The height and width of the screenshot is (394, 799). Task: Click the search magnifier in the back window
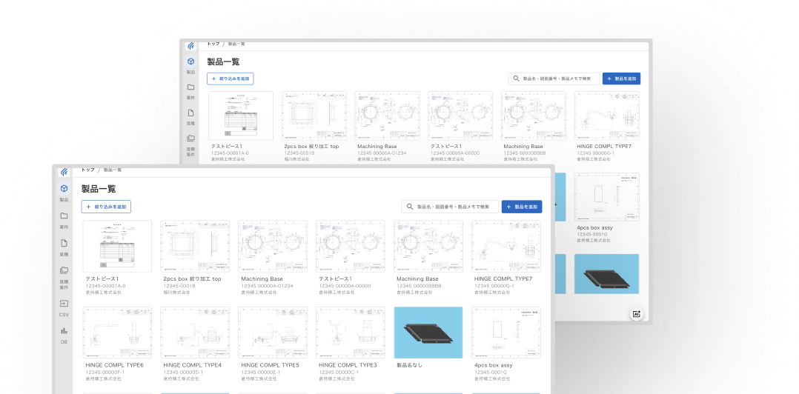[x=516, y=79]
